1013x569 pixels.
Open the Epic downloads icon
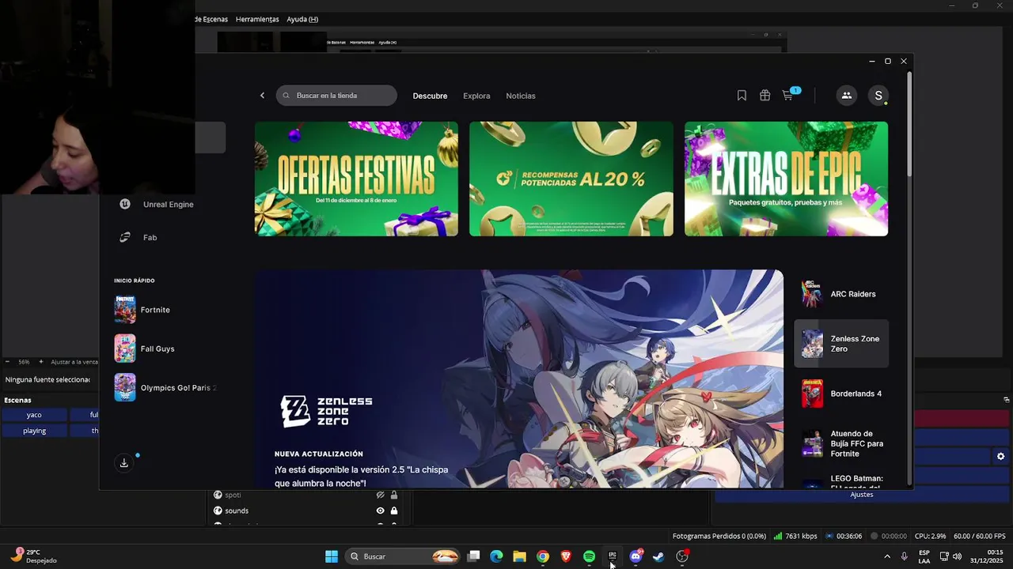[124, 463]
